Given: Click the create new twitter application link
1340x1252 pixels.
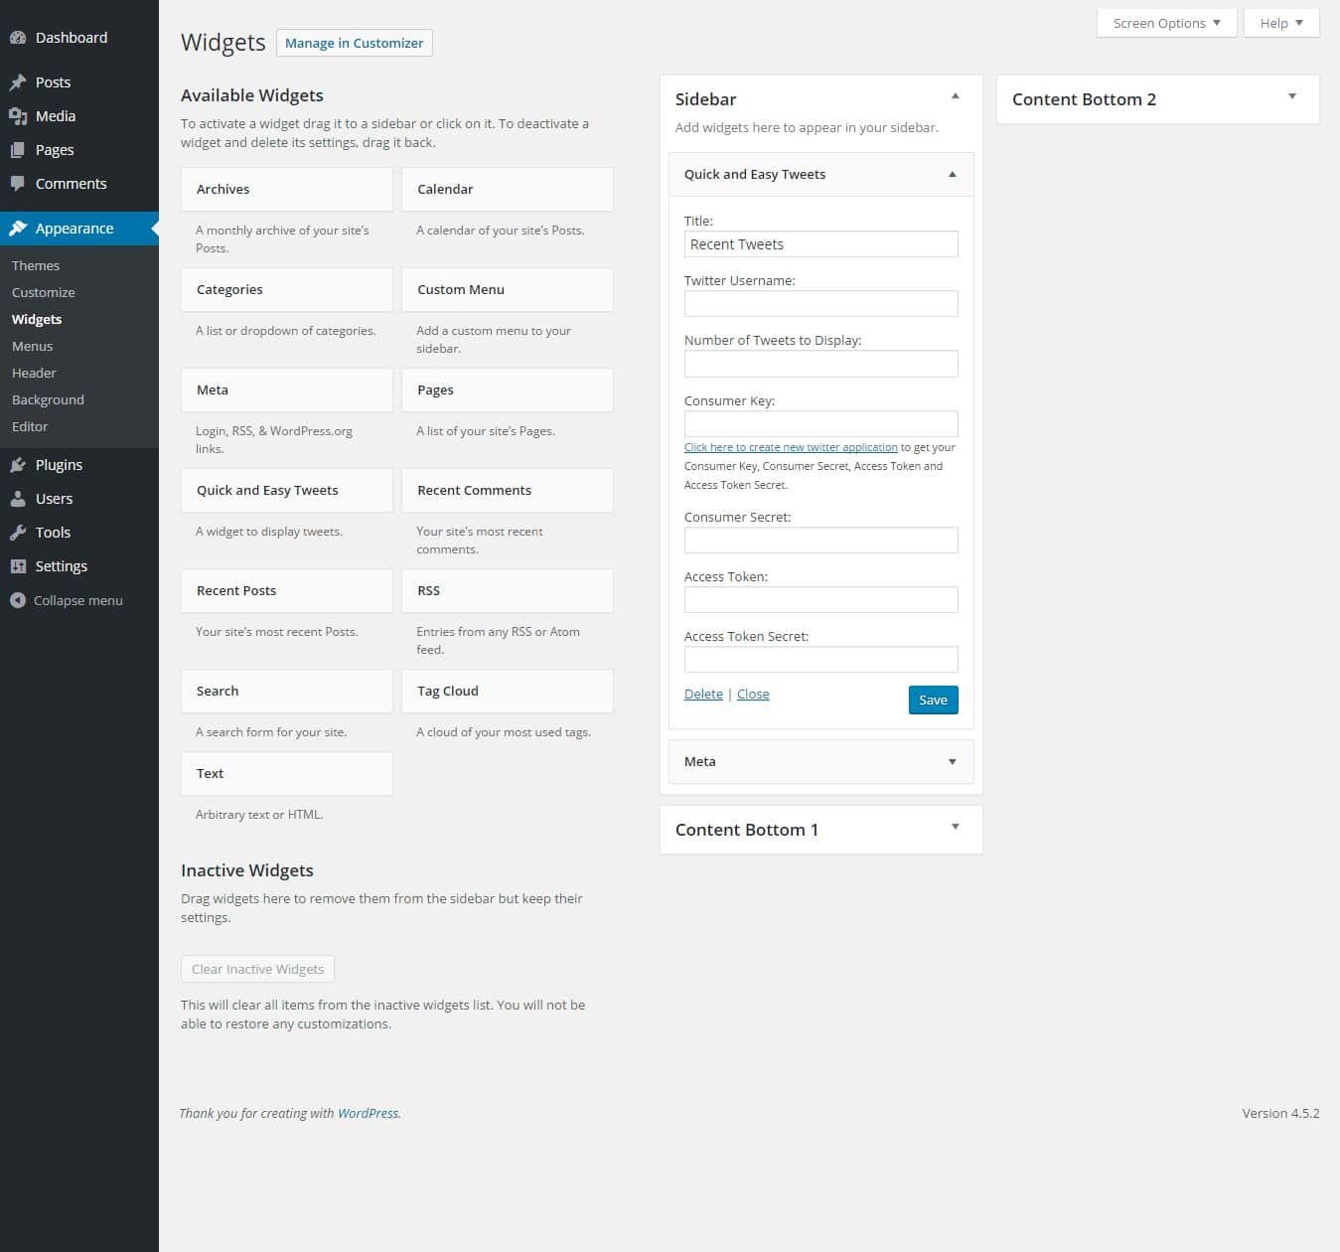Looking at the screenshot, I should click(x=791, y=447).
